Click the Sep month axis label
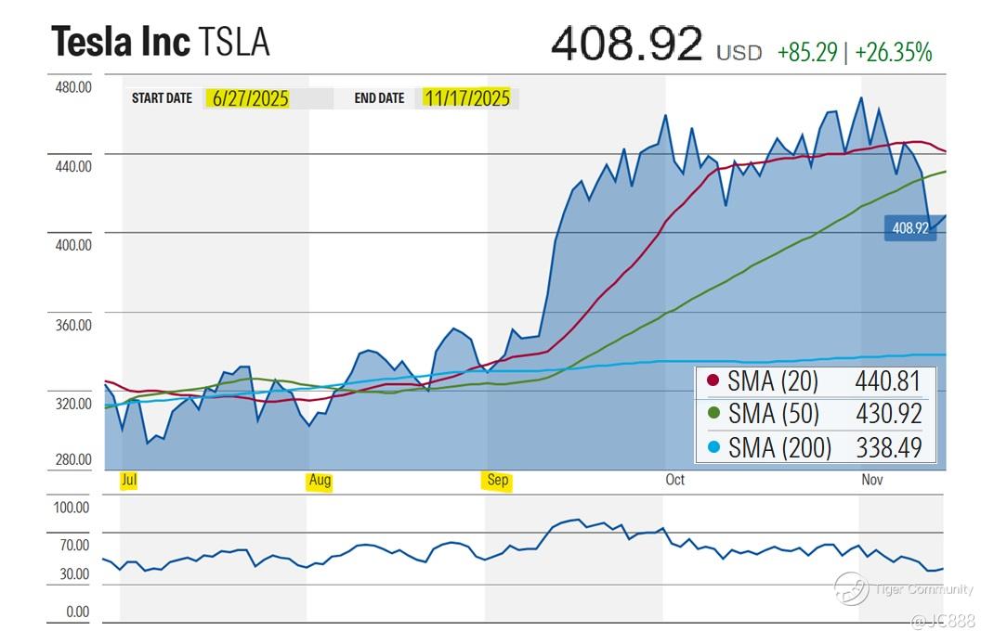The height and width of the screenshot is (644, 994). [498, 480]
